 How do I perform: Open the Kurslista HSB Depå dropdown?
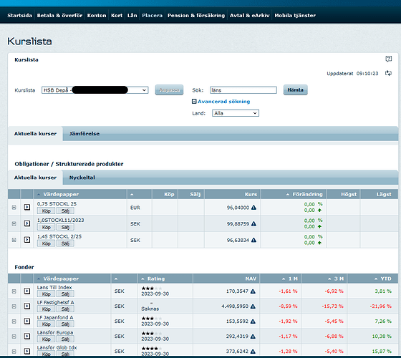pyautogui.click(x=95, y=90)
